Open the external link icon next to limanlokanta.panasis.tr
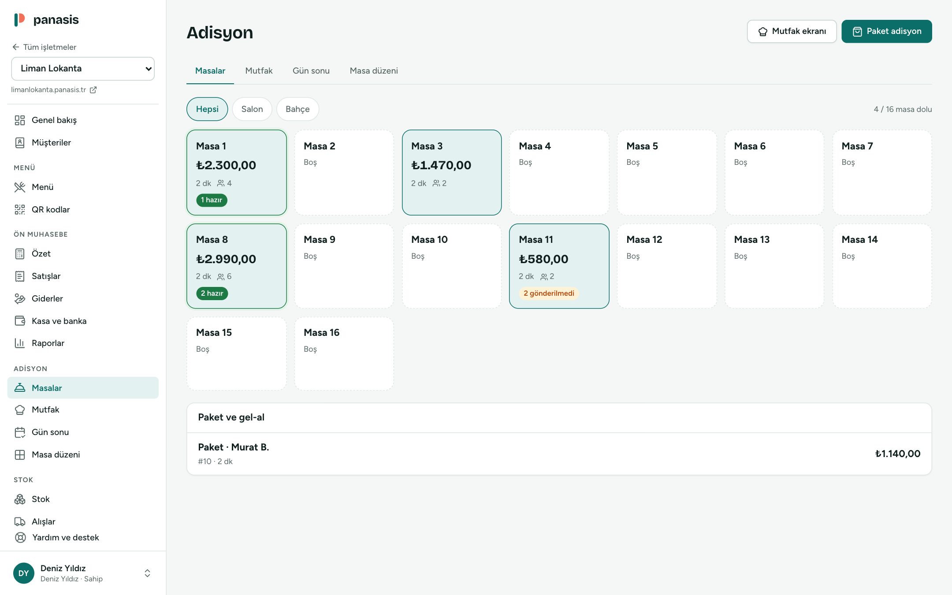Screen dimensions: 952x595 (93, 90)
